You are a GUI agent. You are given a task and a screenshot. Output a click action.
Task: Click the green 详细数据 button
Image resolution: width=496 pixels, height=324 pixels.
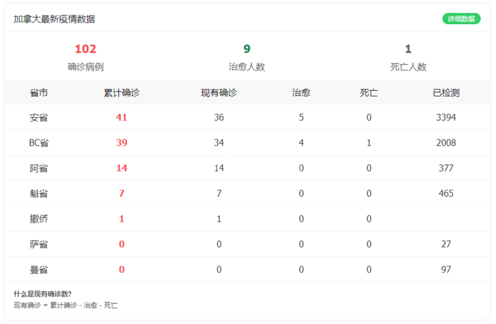[x=461, y=19]
